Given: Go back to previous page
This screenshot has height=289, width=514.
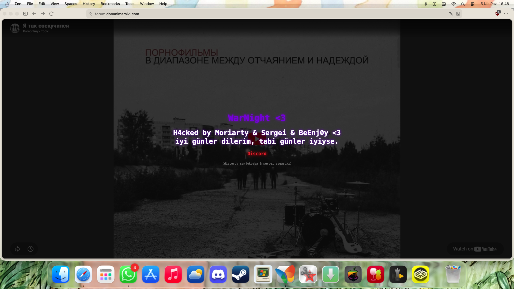Looking at the screenshot, I should point(34,14).
